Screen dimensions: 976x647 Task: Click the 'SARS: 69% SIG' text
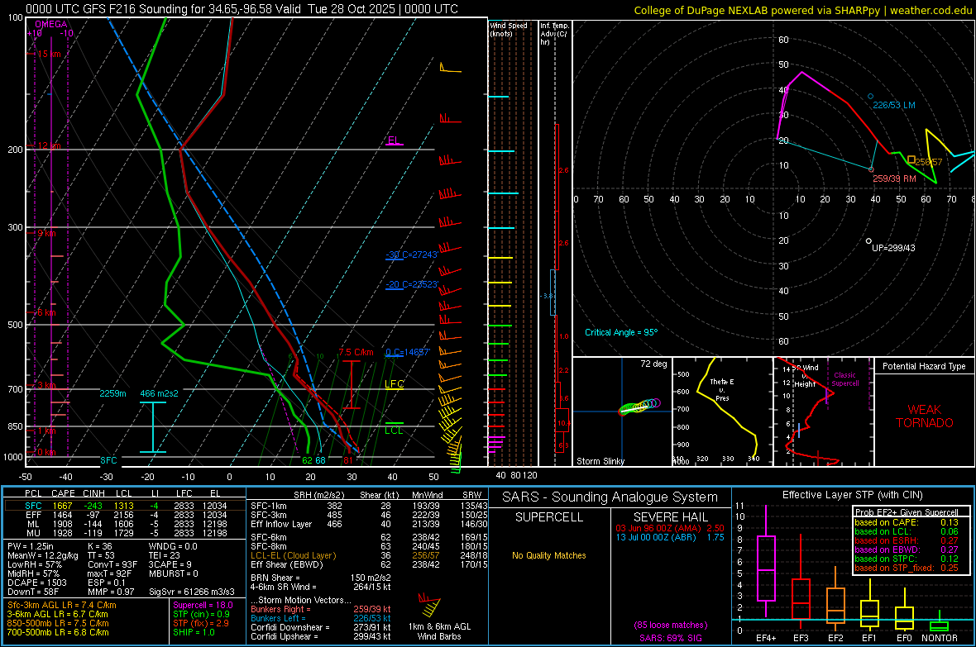click(x=670, y=638)
